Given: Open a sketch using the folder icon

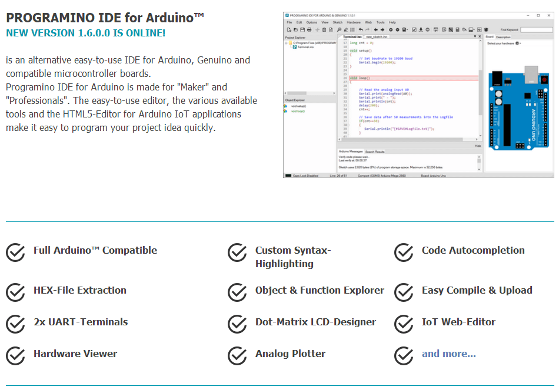Looking at the screenshot, I should (x=295, y=29).
